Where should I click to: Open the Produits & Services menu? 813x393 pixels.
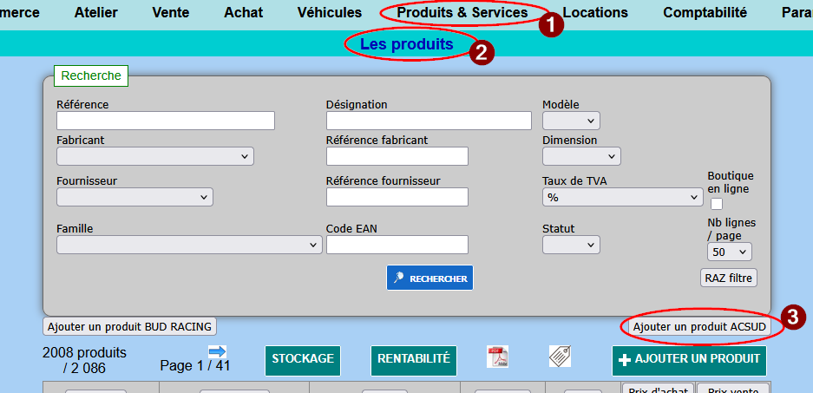462,13
